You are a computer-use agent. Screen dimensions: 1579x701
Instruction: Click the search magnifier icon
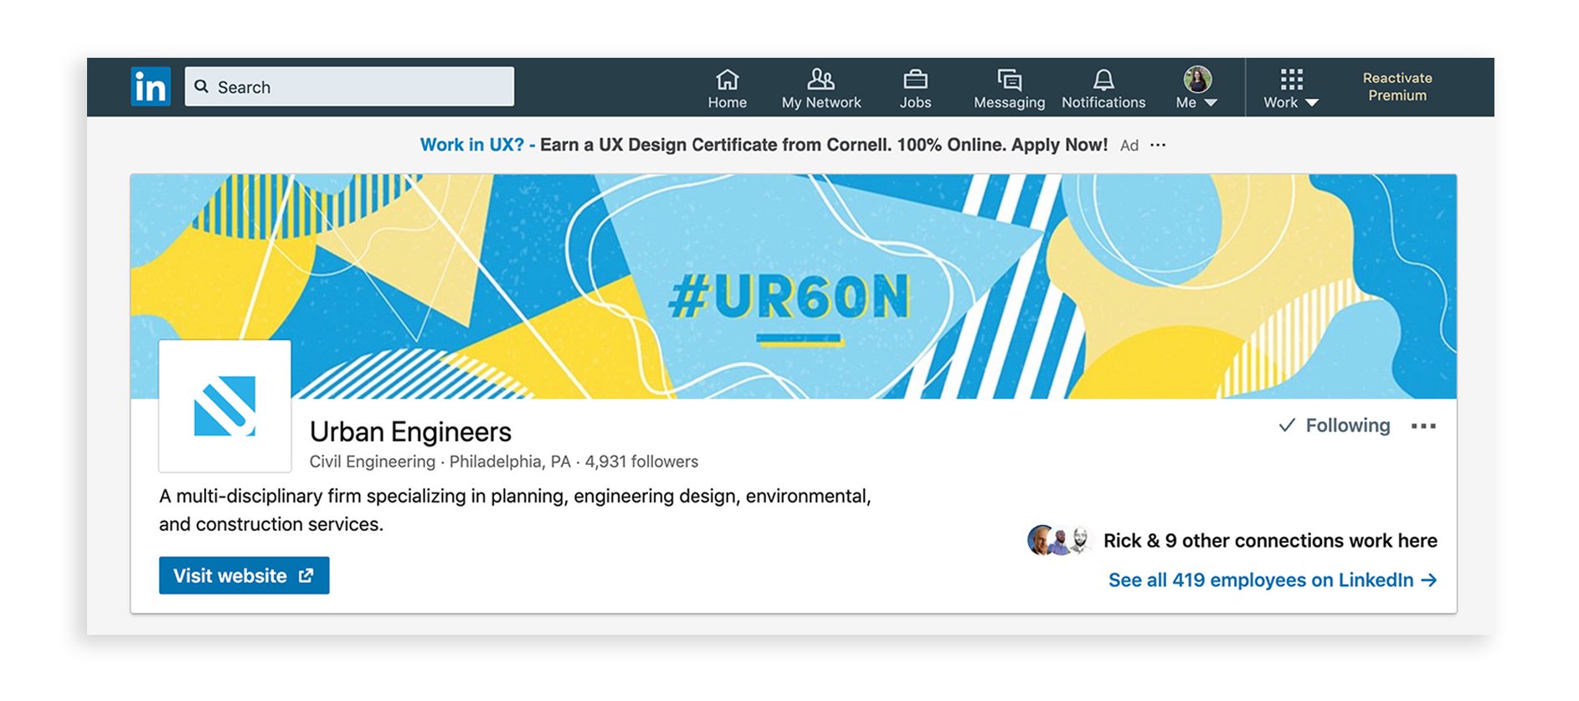tap(202, 86)
